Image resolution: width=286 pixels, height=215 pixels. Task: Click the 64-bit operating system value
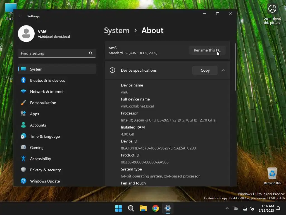pyautogui.click(x=160, y=176)
